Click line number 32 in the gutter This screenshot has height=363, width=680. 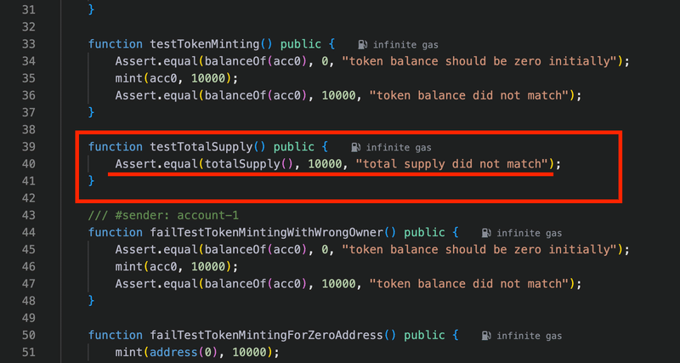28,27
